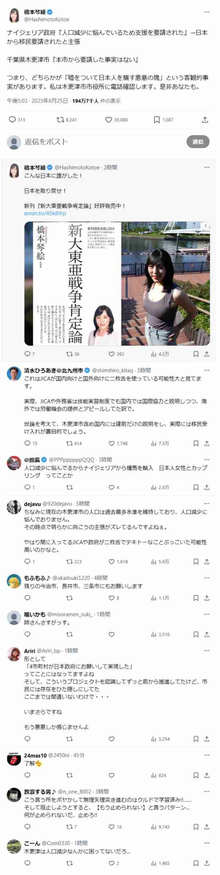220x875 pixels.
Task: Open 清水ひろあき@北九州市 profile name
Action: (x=53, y=370)
